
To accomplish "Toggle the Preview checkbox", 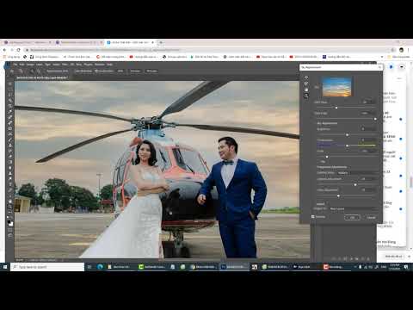I will [313, 217].
